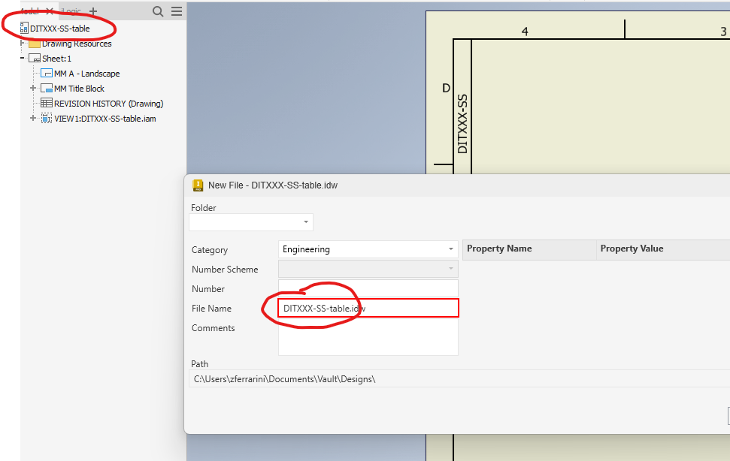
Task: Select the DITXXX-SS-table drawing root icon
Action: (23, 29)
